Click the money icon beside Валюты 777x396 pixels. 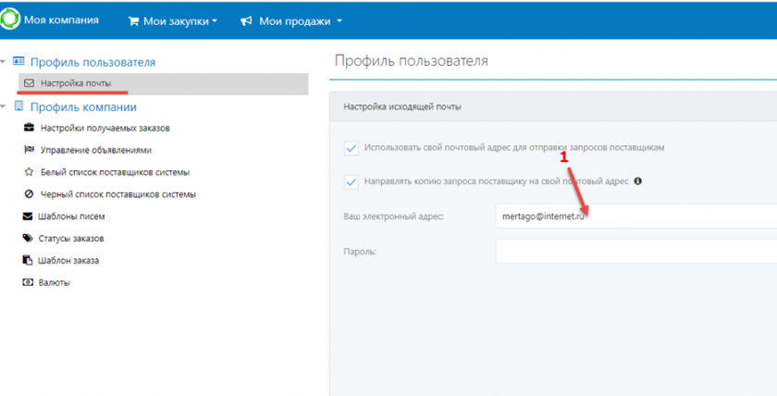pyautogui.click(x=28, y=282)
